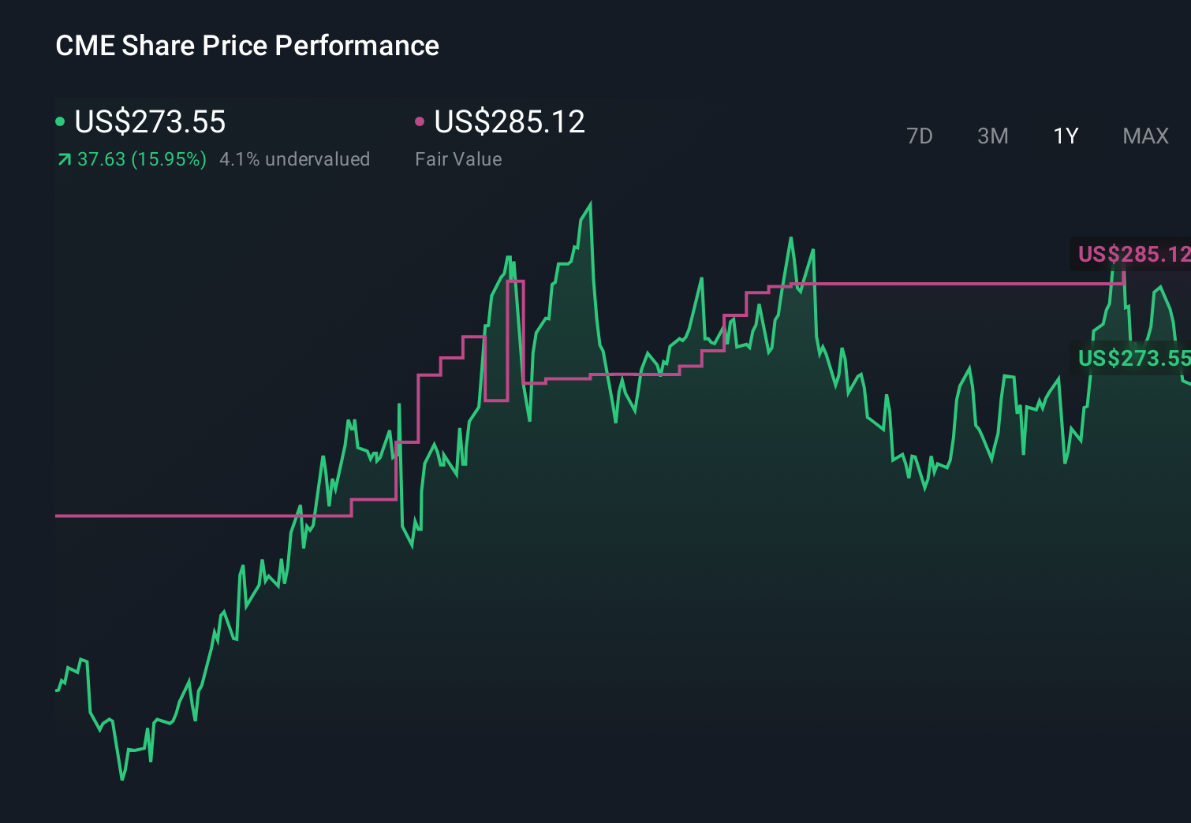Select the CME Share Price Performance title
Screen dimensions: 1191x823
[x=247, y=45]
